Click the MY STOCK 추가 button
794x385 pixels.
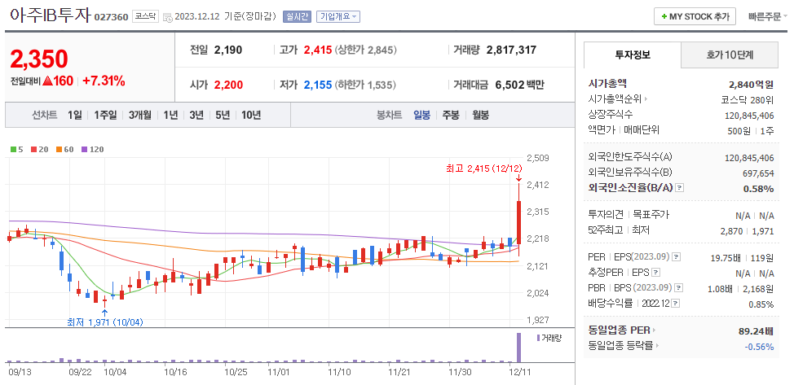point(695,17)
